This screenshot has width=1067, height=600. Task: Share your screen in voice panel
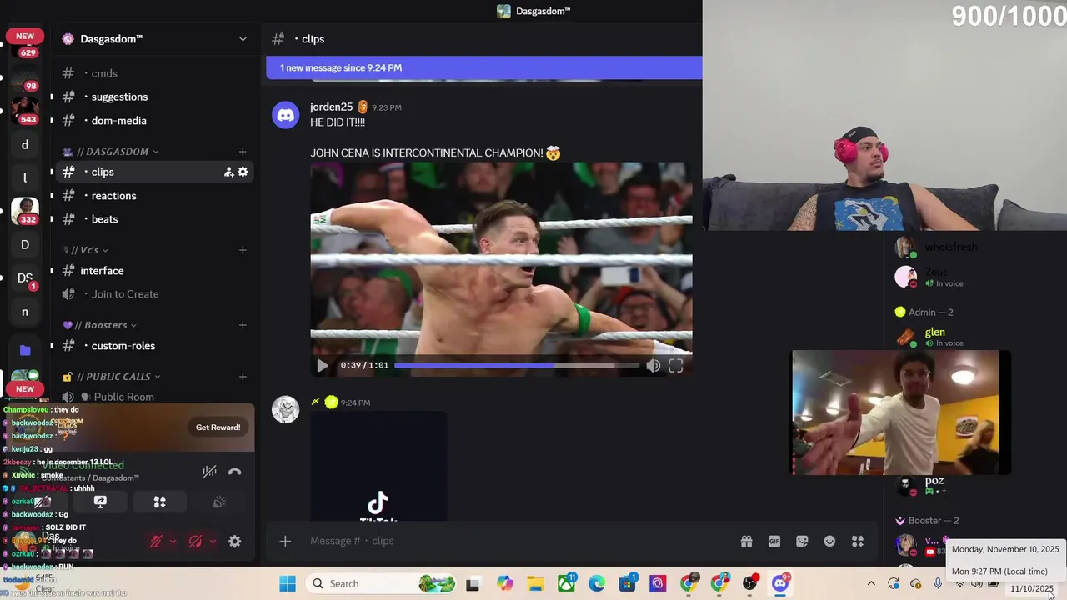click(100, 502)
